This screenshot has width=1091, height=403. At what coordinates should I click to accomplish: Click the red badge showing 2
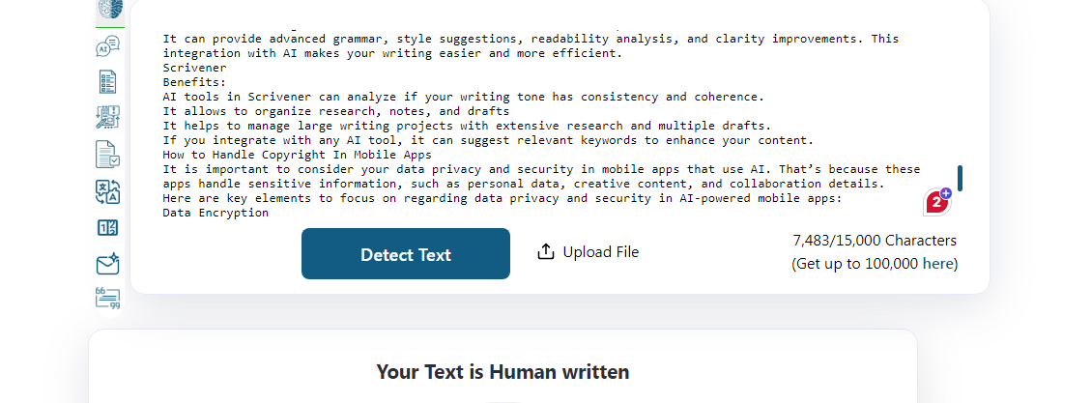pyautogui.click(x=937, y=201)
